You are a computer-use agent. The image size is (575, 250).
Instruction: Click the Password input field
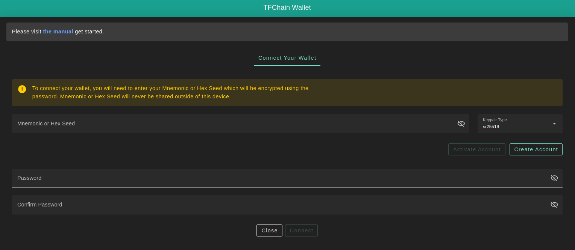(x=263, y=178)
